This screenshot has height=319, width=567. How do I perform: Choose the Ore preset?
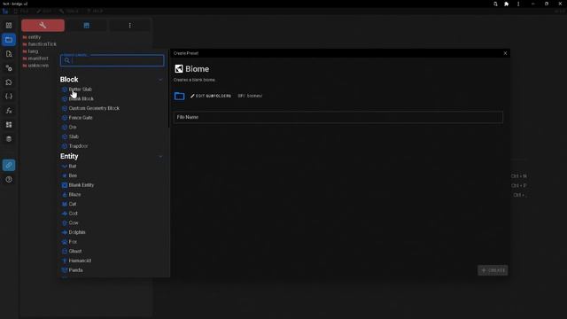(69, 127)
